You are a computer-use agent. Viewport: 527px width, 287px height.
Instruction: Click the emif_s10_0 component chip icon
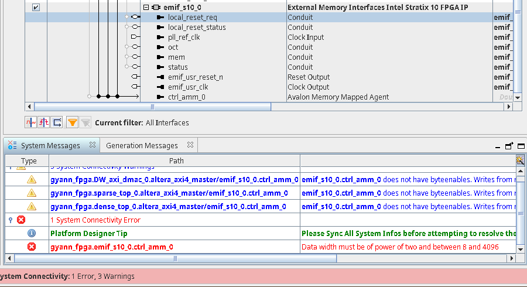tap(156, 7)
